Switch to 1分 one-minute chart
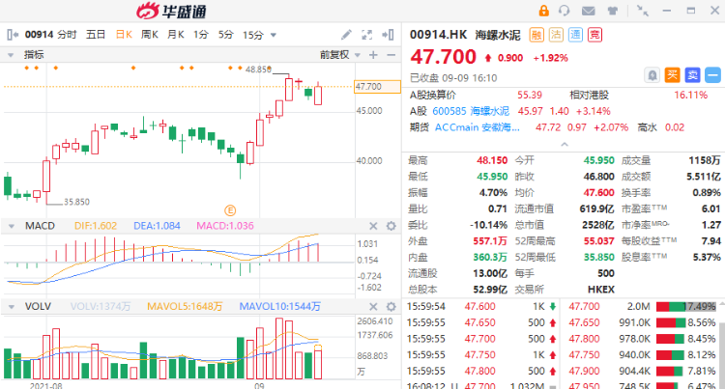The height and width of the screenshot is (389, 725). click(201, 35)
